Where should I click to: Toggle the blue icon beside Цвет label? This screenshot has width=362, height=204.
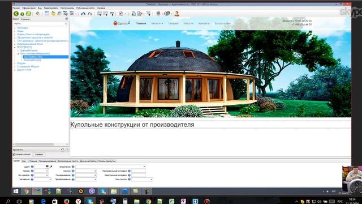click(32, 167)
